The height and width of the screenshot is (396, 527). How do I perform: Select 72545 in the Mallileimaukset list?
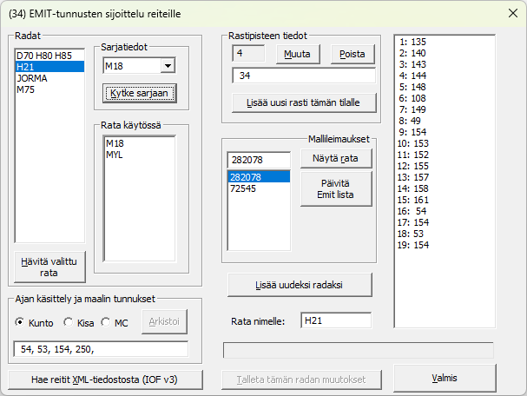[x=244, y=188]
